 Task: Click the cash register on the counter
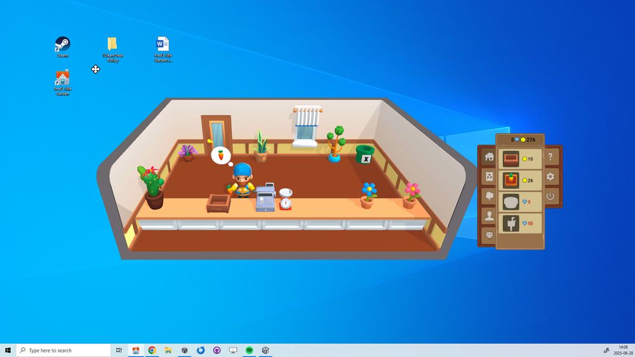(x=265, y=197)
